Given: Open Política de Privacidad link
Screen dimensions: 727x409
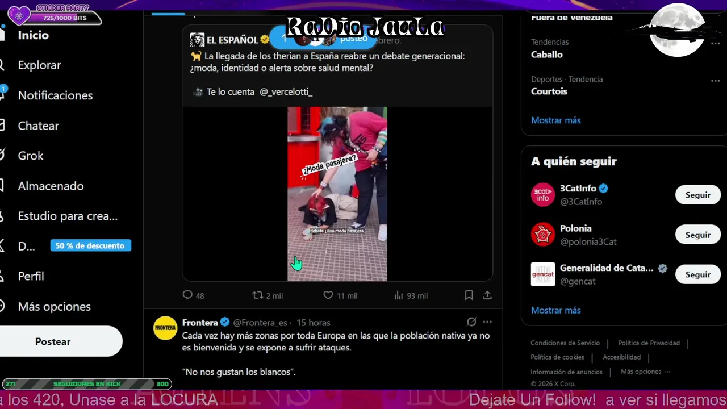Looking at the screenshot, I should (649, 343).
